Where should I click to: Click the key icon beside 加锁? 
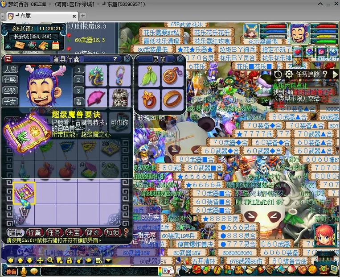(126, 233)
